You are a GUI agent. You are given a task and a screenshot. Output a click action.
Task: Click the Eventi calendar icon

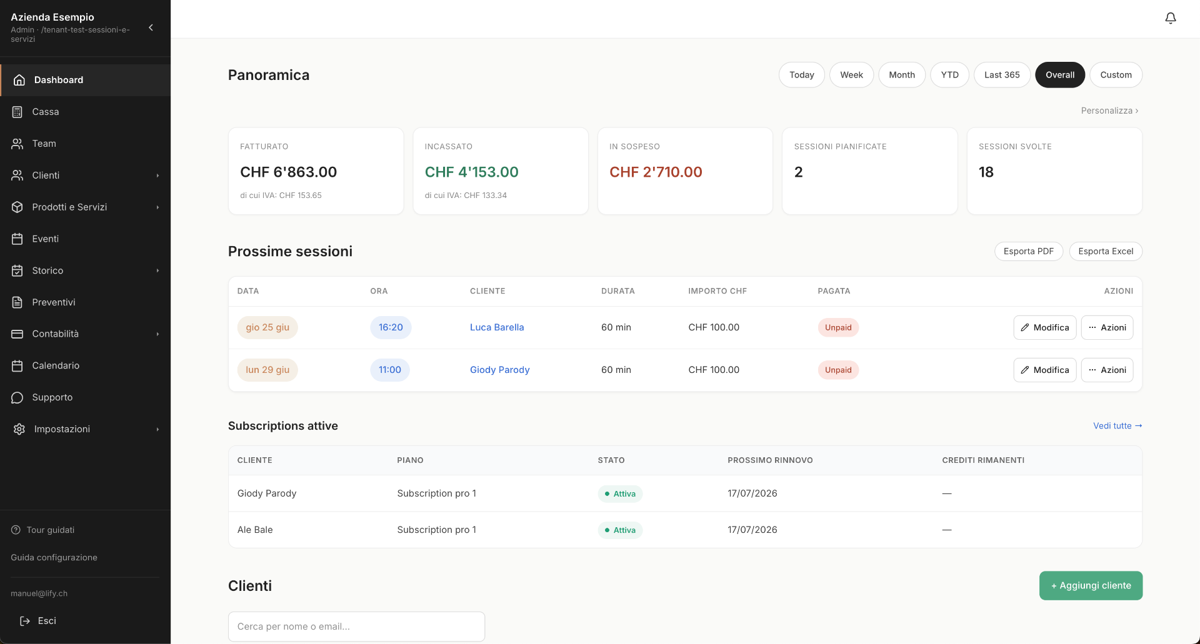17,239
